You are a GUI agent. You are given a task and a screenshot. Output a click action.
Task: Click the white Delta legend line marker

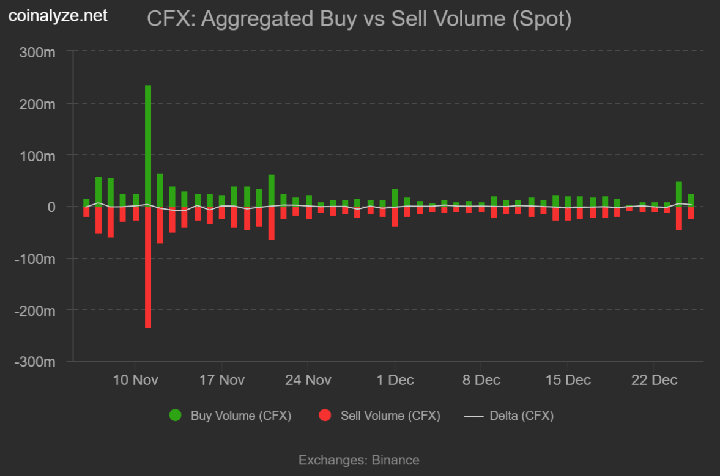pyautogui.click(x=474, y=416)
